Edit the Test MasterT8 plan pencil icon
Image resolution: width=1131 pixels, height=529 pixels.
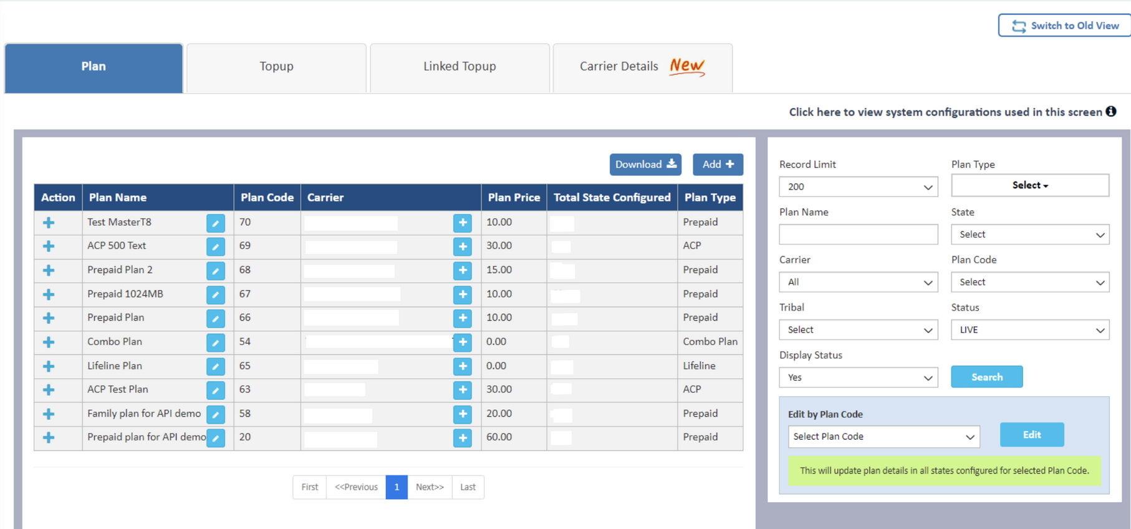216,223
